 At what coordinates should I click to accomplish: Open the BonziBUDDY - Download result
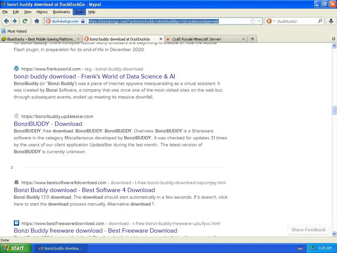48,124
